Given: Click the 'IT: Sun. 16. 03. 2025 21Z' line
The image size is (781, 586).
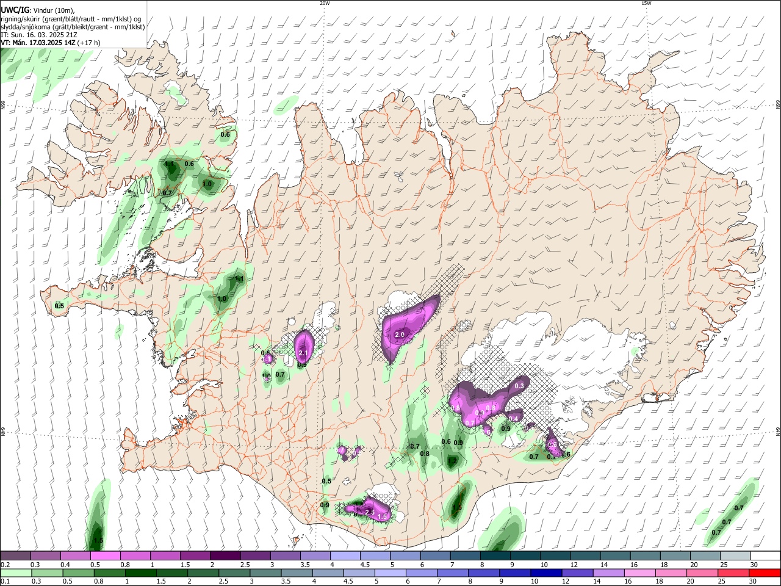Looking at the screenshot, I should (x=40, y=35).
